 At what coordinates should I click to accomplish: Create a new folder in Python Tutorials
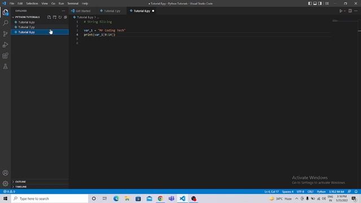55,17
